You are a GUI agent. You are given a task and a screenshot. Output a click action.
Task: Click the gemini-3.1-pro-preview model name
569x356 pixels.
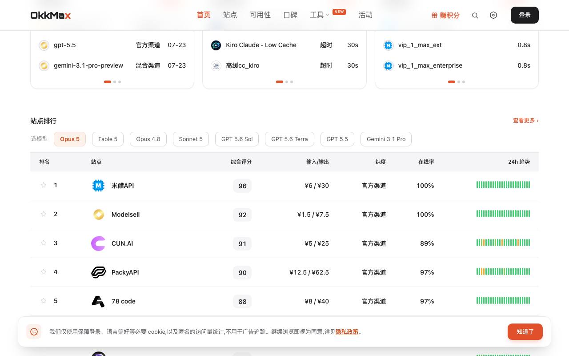coord(88,65)
